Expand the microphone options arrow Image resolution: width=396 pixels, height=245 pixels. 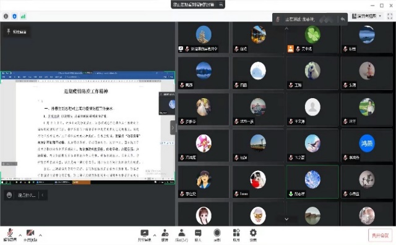(20, 235)
